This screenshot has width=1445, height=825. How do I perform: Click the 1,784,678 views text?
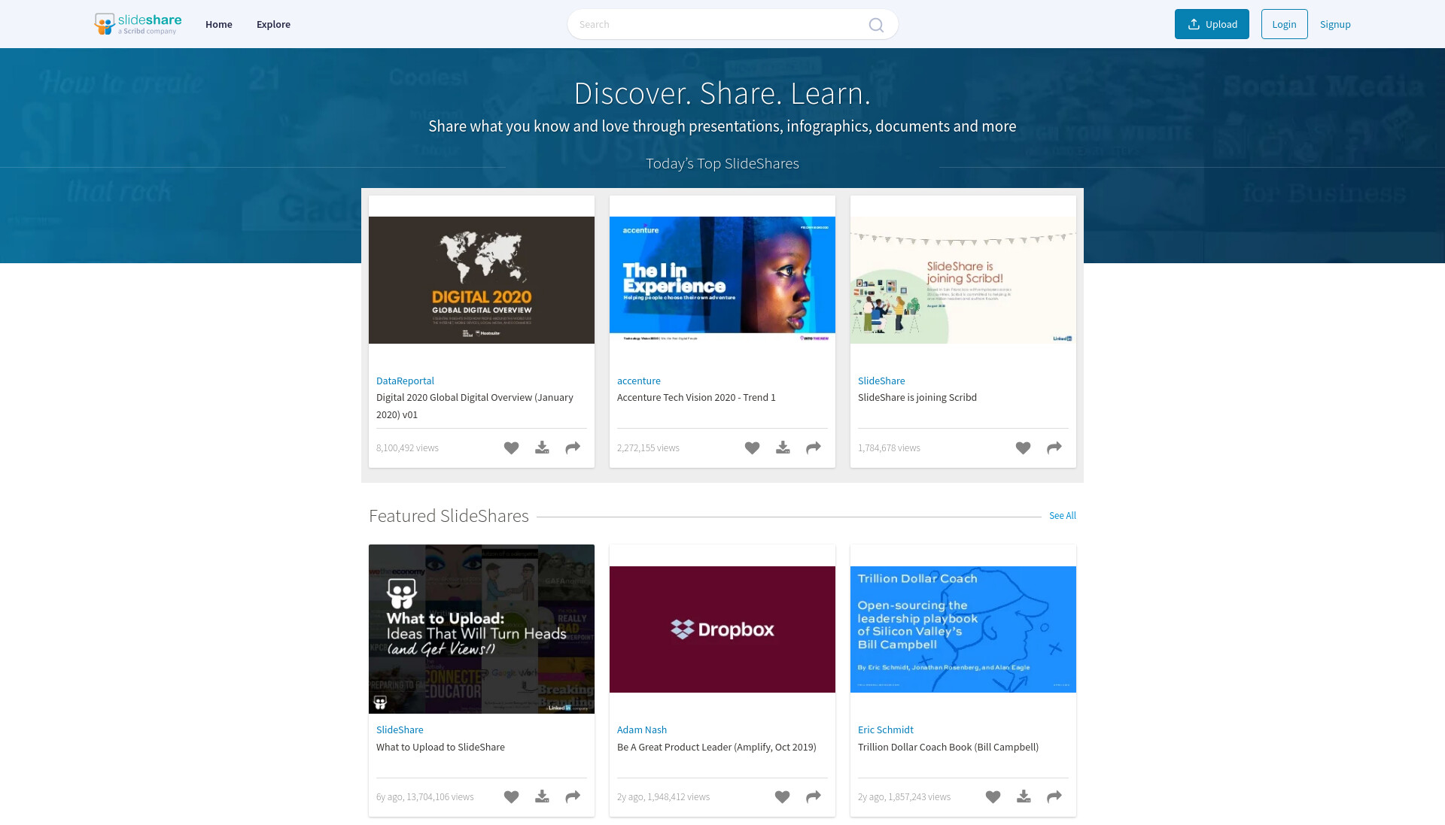[x=889, y=447]
